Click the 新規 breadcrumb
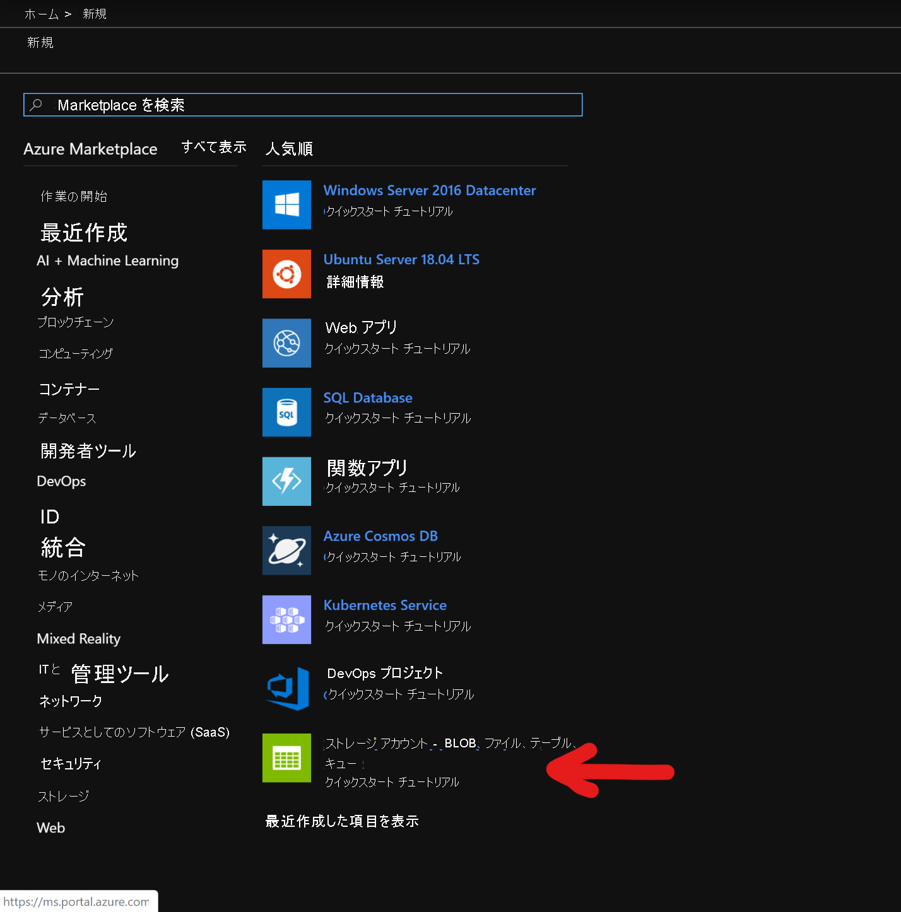Image resolution: width=901 pixels, height=912 pixels. (95, 14)
